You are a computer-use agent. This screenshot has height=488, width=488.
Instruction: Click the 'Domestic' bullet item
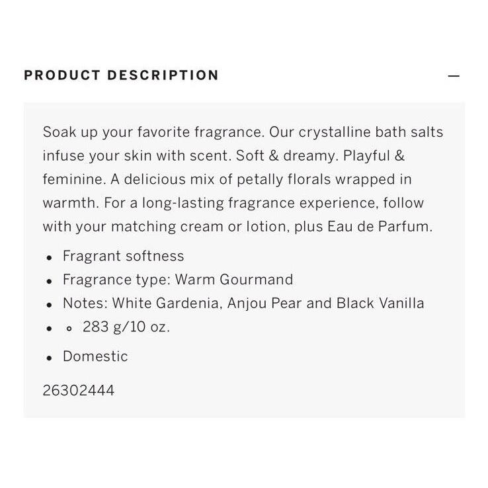[95, 356]
